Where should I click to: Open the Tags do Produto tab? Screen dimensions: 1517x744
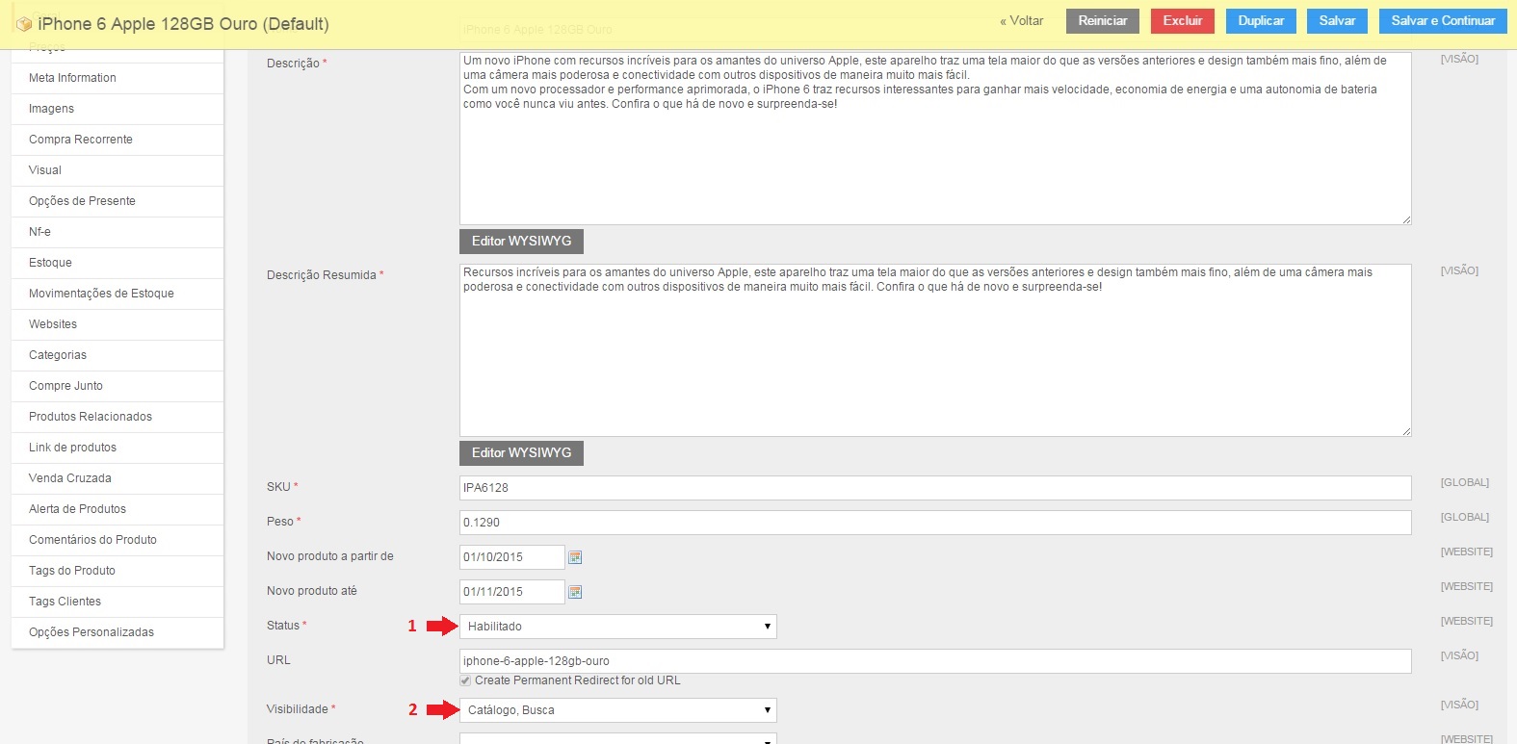pos(118,571)
